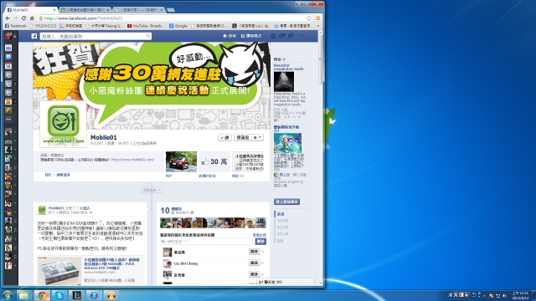This screenshot has width=536, height=301.
Task: Switch to the second Chrome tab with green favicon
Action: tap(85, 10)
